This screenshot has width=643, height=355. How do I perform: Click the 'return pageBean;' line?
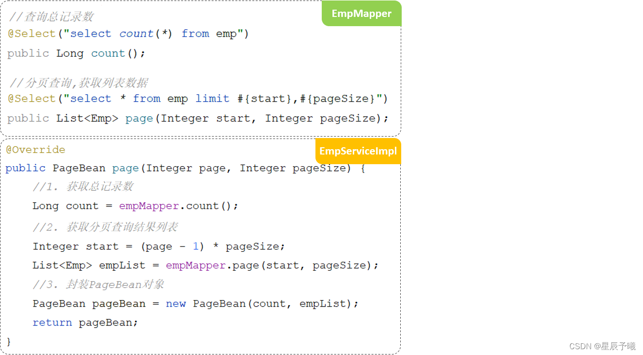tap(85, 323)
